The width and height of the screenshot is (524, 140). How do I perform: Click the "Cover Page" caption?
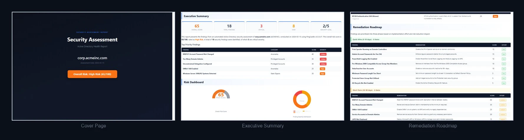tap(93, 126)
